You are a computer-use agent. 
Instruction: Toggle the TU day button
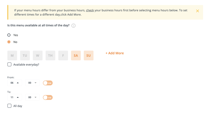coord(25,55)
